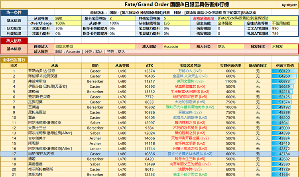299x177 pixels.
Task: Click Lancer class cell in rank 16 row
Action: [x=95, y=148]
